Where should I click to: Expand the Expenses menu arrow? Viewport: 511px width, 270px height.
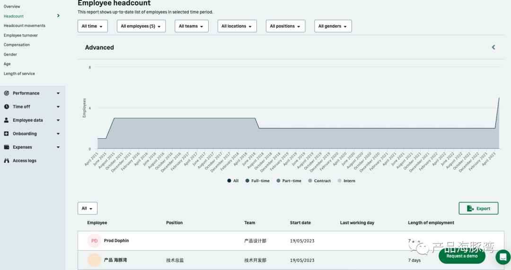[x=58, y=147]
